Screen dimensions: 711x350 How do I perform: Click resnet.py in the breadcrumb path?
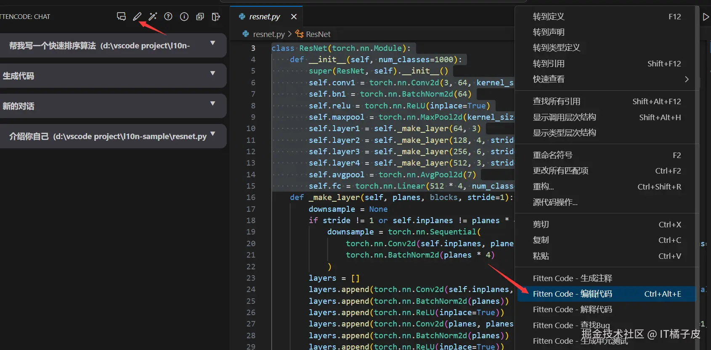click(269, 34)
